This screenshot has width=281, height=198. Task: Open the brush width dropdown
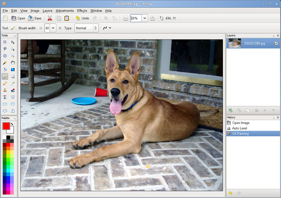(x=53, y=28)
